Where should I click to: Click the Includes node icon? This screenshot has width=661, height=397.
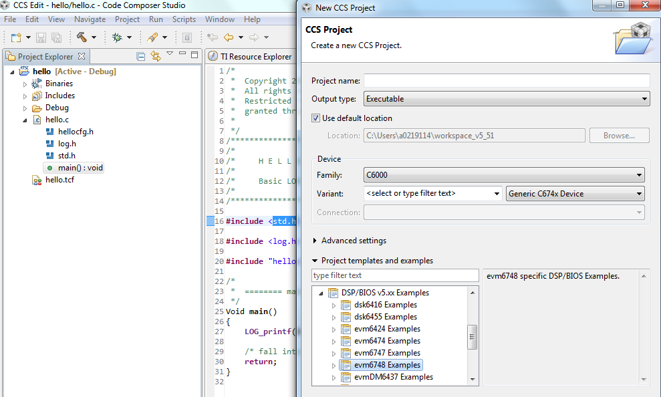(x=37, y=96)
